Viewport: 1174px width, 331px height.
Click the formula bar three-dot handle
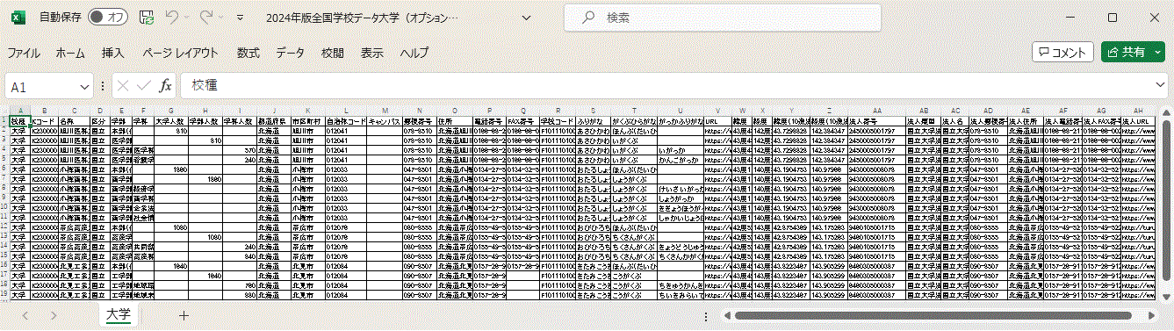(104, 86)
